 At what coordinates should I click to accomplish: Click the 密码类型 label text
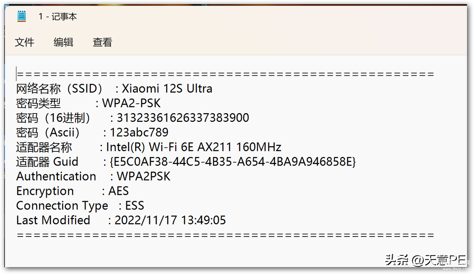click(38, 103)
